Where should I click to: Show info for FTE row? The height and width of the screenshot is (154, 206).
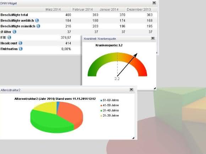[x=9, y=38]
